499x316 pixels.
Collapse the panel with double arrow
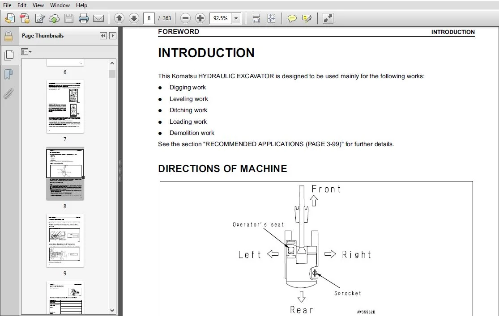103,36
